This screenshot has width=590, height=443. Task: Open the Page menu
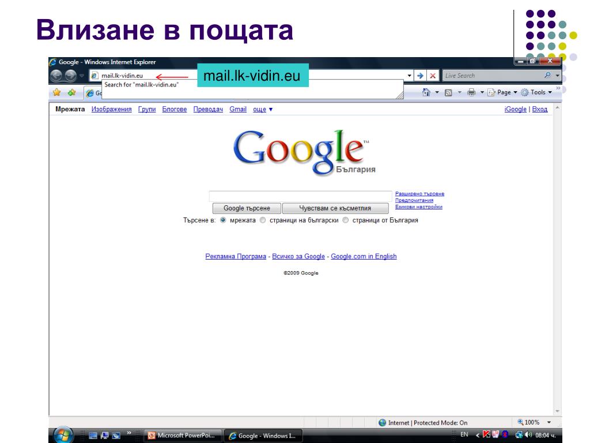point(502,92)
